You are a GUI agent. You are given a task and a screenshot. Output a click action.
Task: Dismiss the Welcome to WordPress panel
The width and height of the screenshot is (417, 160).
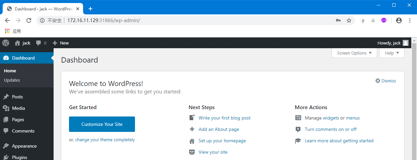tap(386, 81)
